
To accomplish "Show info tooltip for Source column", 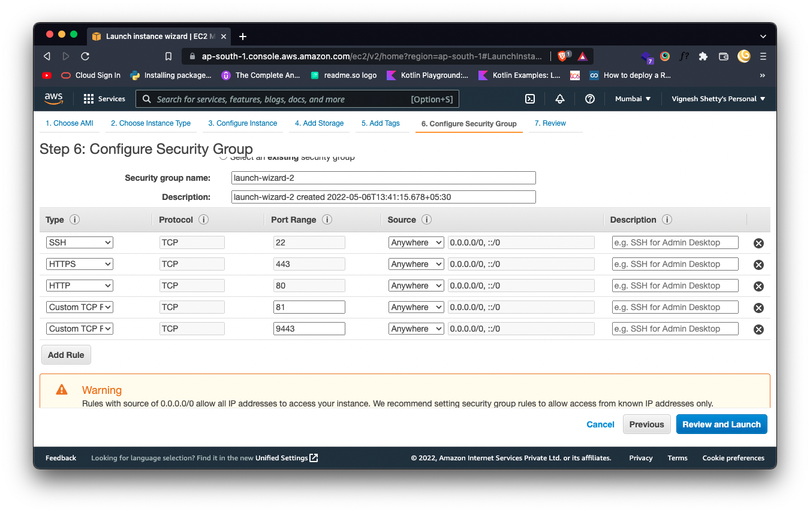I will point(426,220).
